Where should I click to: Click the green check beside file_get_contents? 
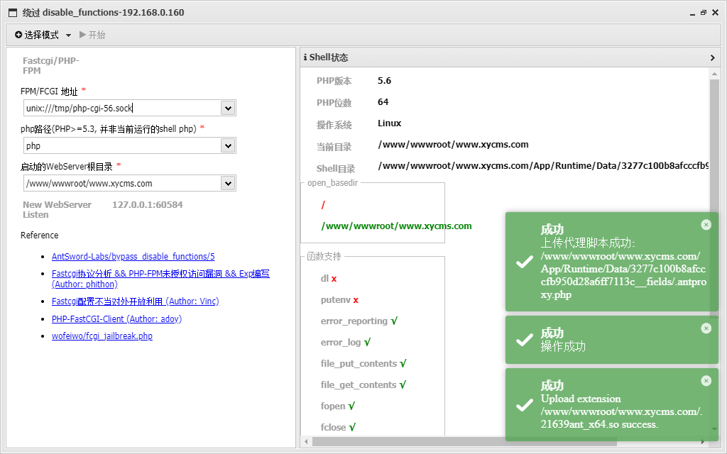pyautogui.click(x=403, y=385)
